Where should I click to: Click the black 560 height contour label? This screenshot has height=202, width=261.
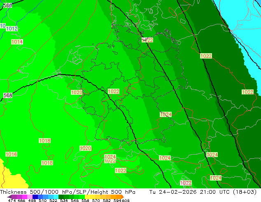pyautogui.click(x=8, y=5)
